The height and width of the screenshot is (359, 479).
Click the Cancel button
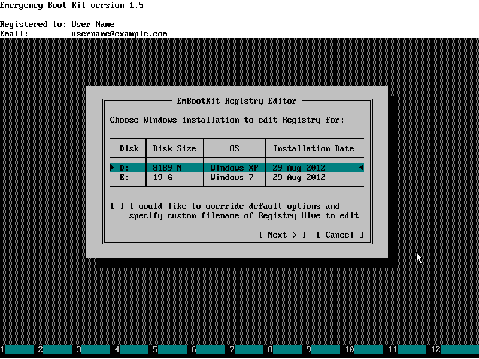tap(338, 235)
